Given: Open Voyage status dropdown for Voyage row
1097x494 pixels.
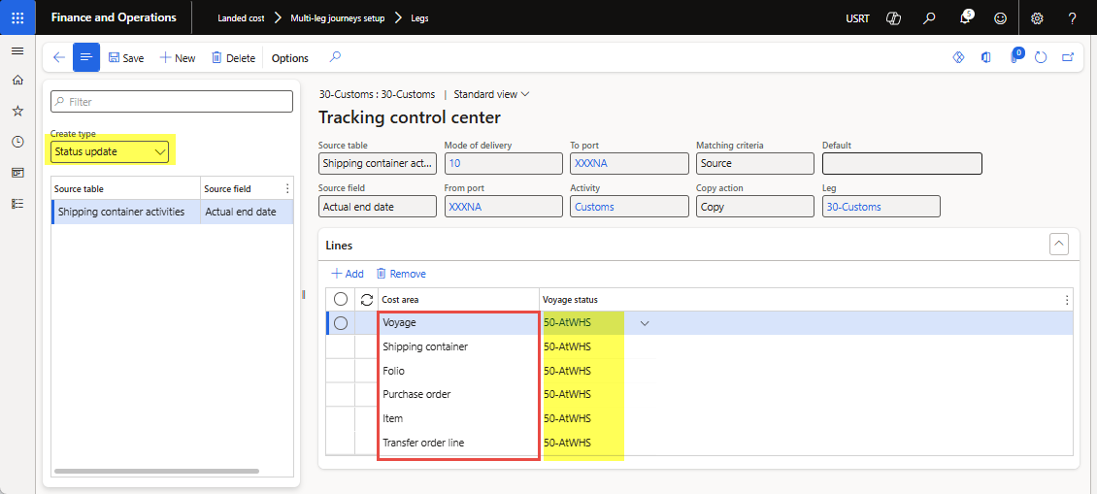Looking at the screenshot, I should pyautogui.click(x=644, y=323).
